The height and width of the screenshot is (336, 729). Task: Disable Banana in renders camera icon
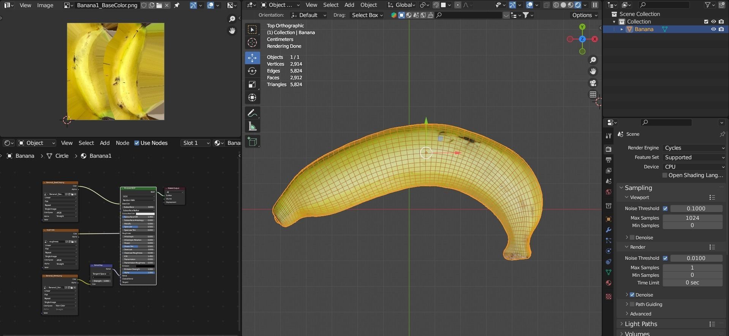(x=721, y=29)
